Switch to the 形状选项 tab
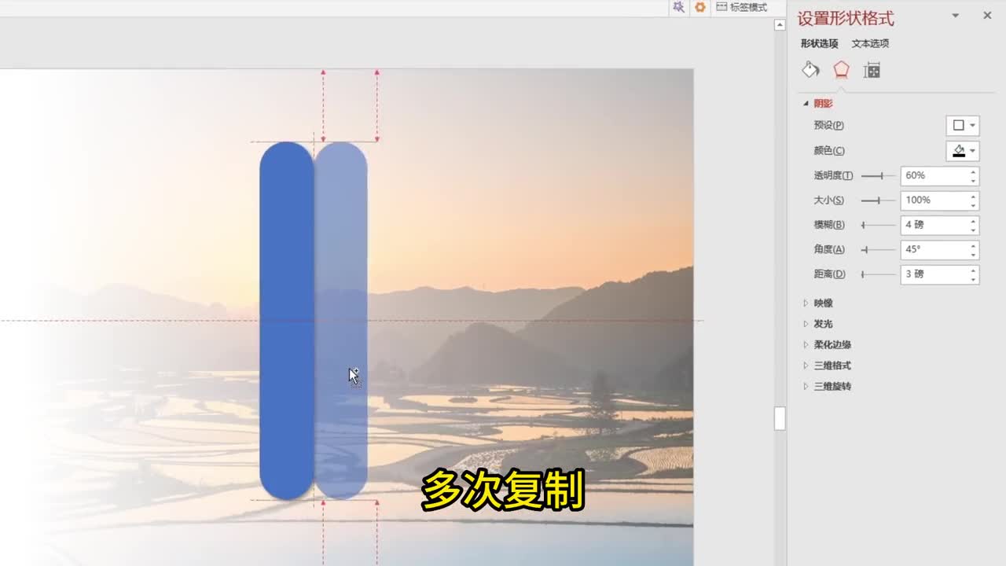The image size is (1006, 566). click(819, 43)
